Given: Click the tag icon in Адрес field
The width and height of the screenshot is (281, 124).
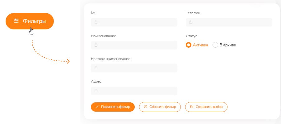Looking at the screenshot, I should click(x=96, y=91).
